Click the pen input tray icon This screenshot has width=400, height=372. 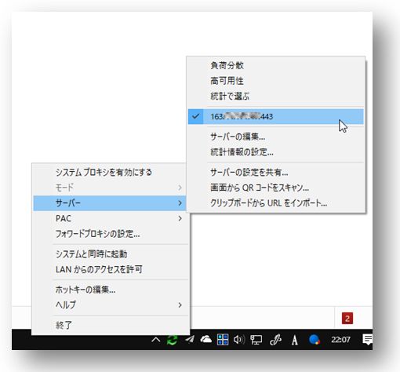point(275,340)
